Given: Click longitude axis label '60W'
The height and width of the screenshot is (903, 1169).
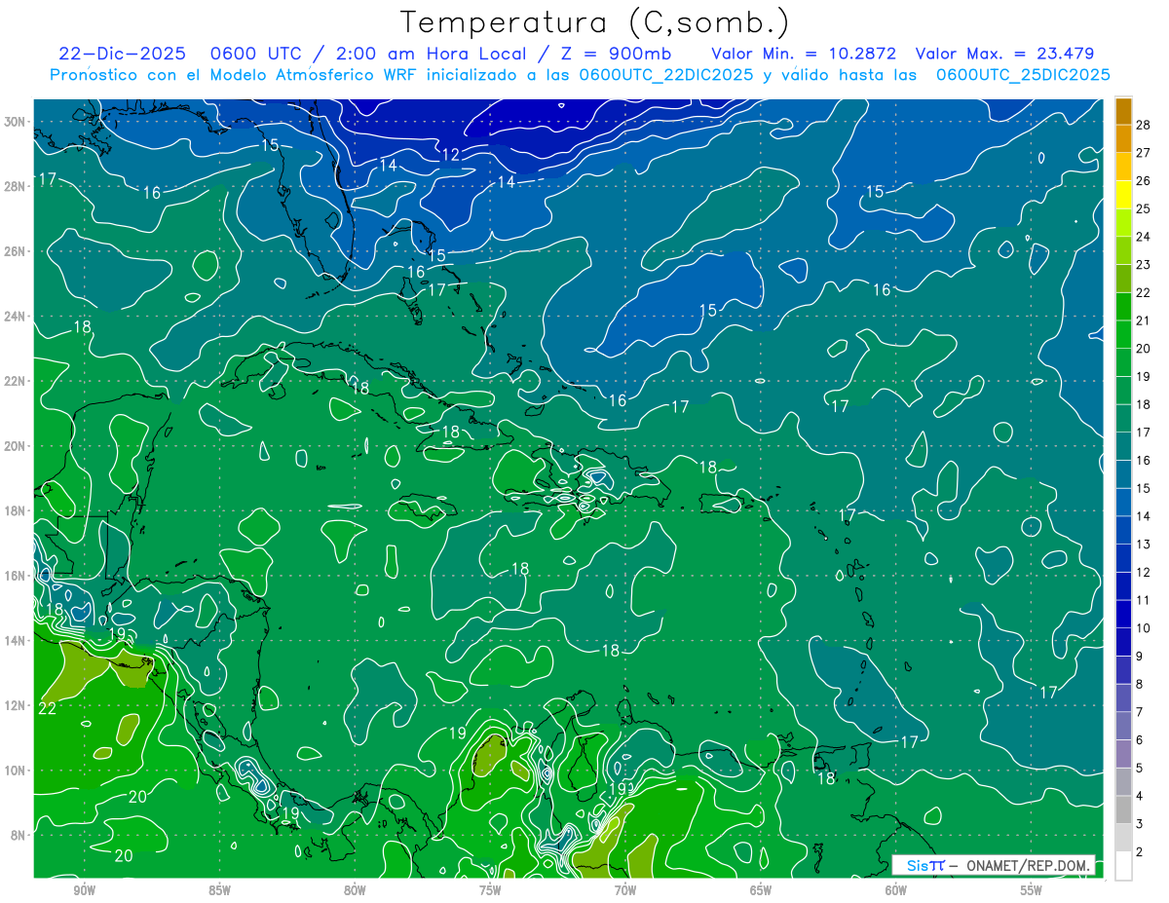Looking at the screenshot, I should 896,890.
